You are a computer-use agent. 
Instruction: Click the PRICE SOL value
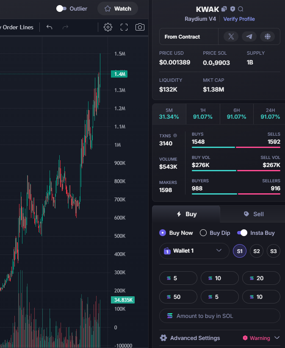[216, 63]
